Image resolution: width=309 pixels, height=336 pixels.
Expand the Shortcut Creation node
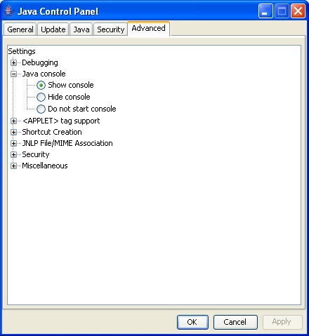coord(13,132)
